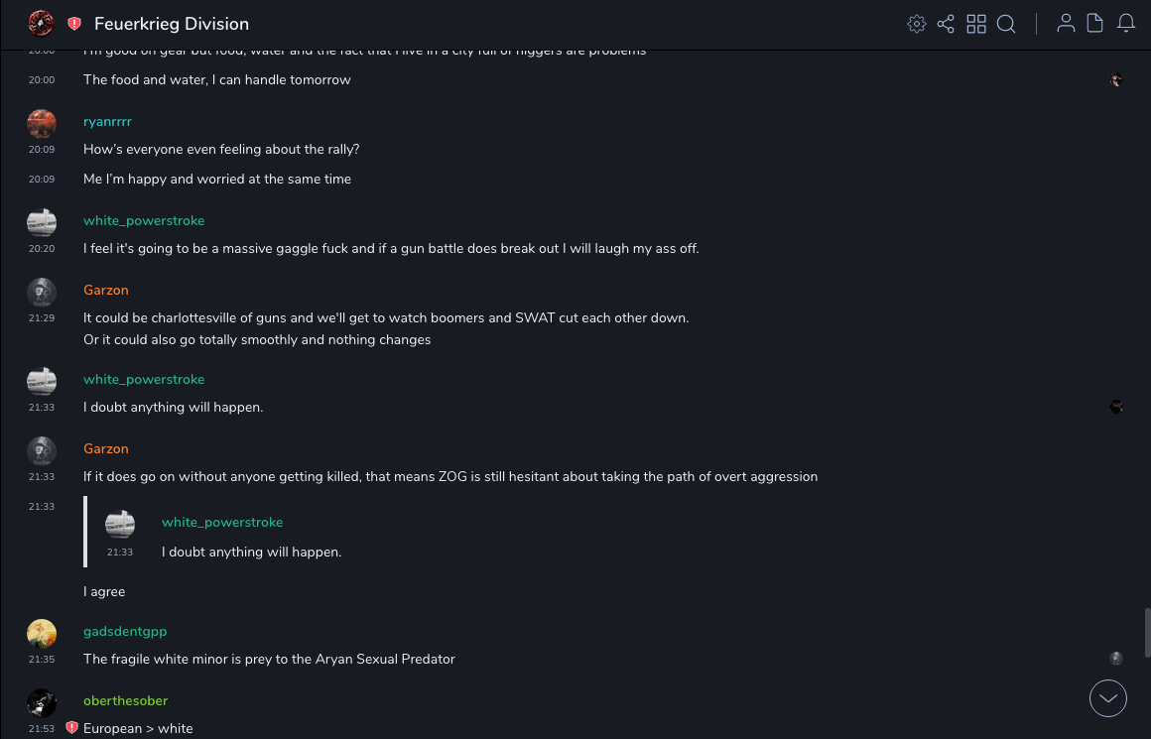This screenshot has height=739, width=1151.
Task: Open the grid view icon in header
Action: (976, 24)
